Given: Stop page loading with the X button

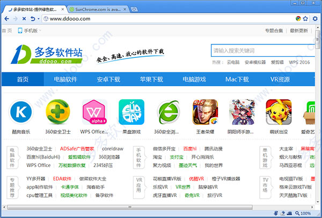Looking at the screenshot, I should tap(24, 19).
